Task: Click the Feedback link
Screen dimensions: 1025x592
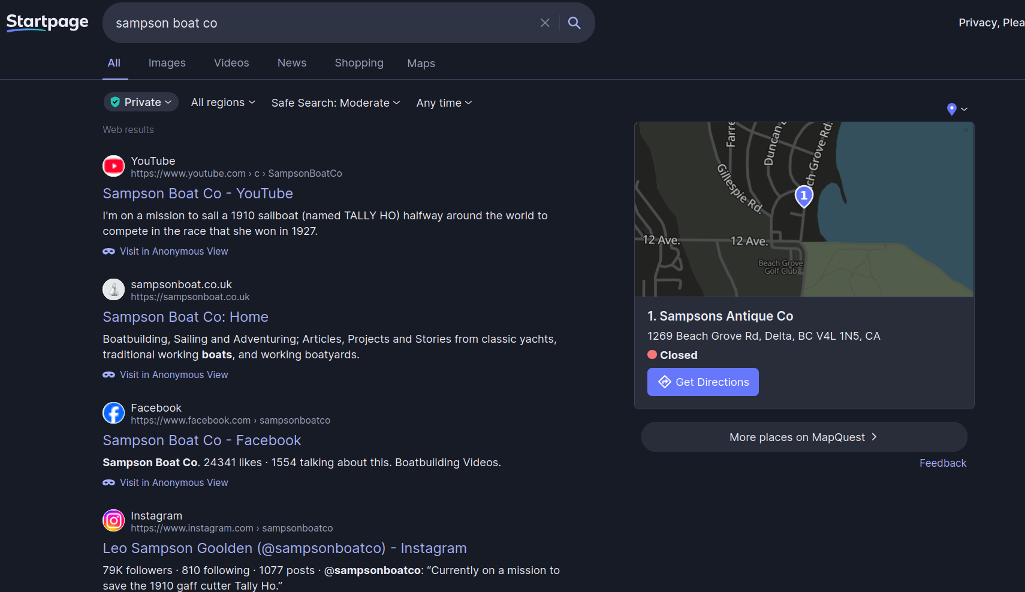Action: tap(943, 463)
